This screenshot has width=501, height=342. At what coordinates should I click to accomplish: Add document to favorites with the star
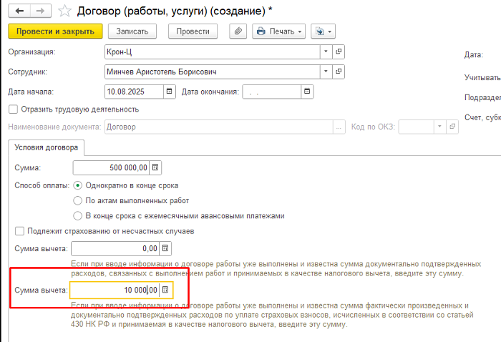pos(64,11)
